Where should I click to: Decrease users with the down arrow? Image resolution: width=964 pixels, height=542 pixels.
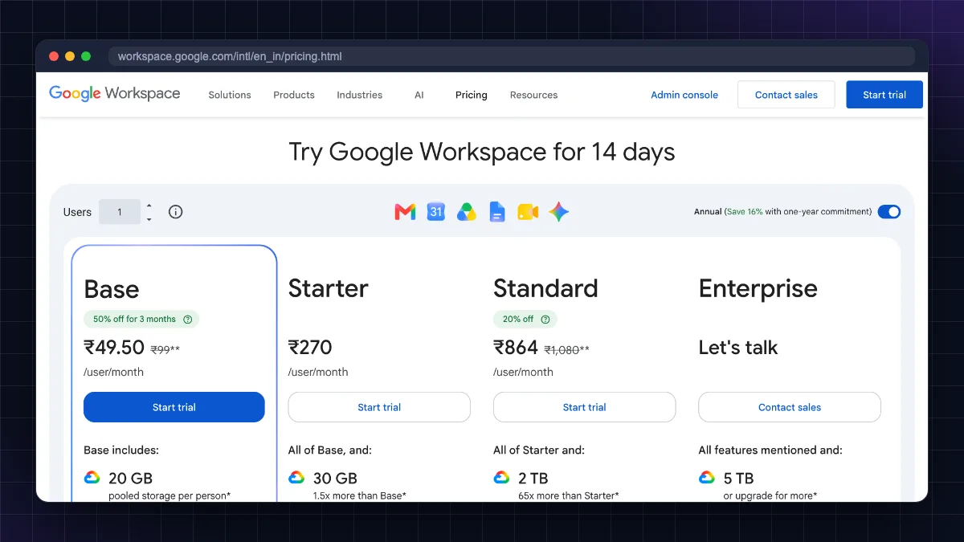tap(149, 219)
